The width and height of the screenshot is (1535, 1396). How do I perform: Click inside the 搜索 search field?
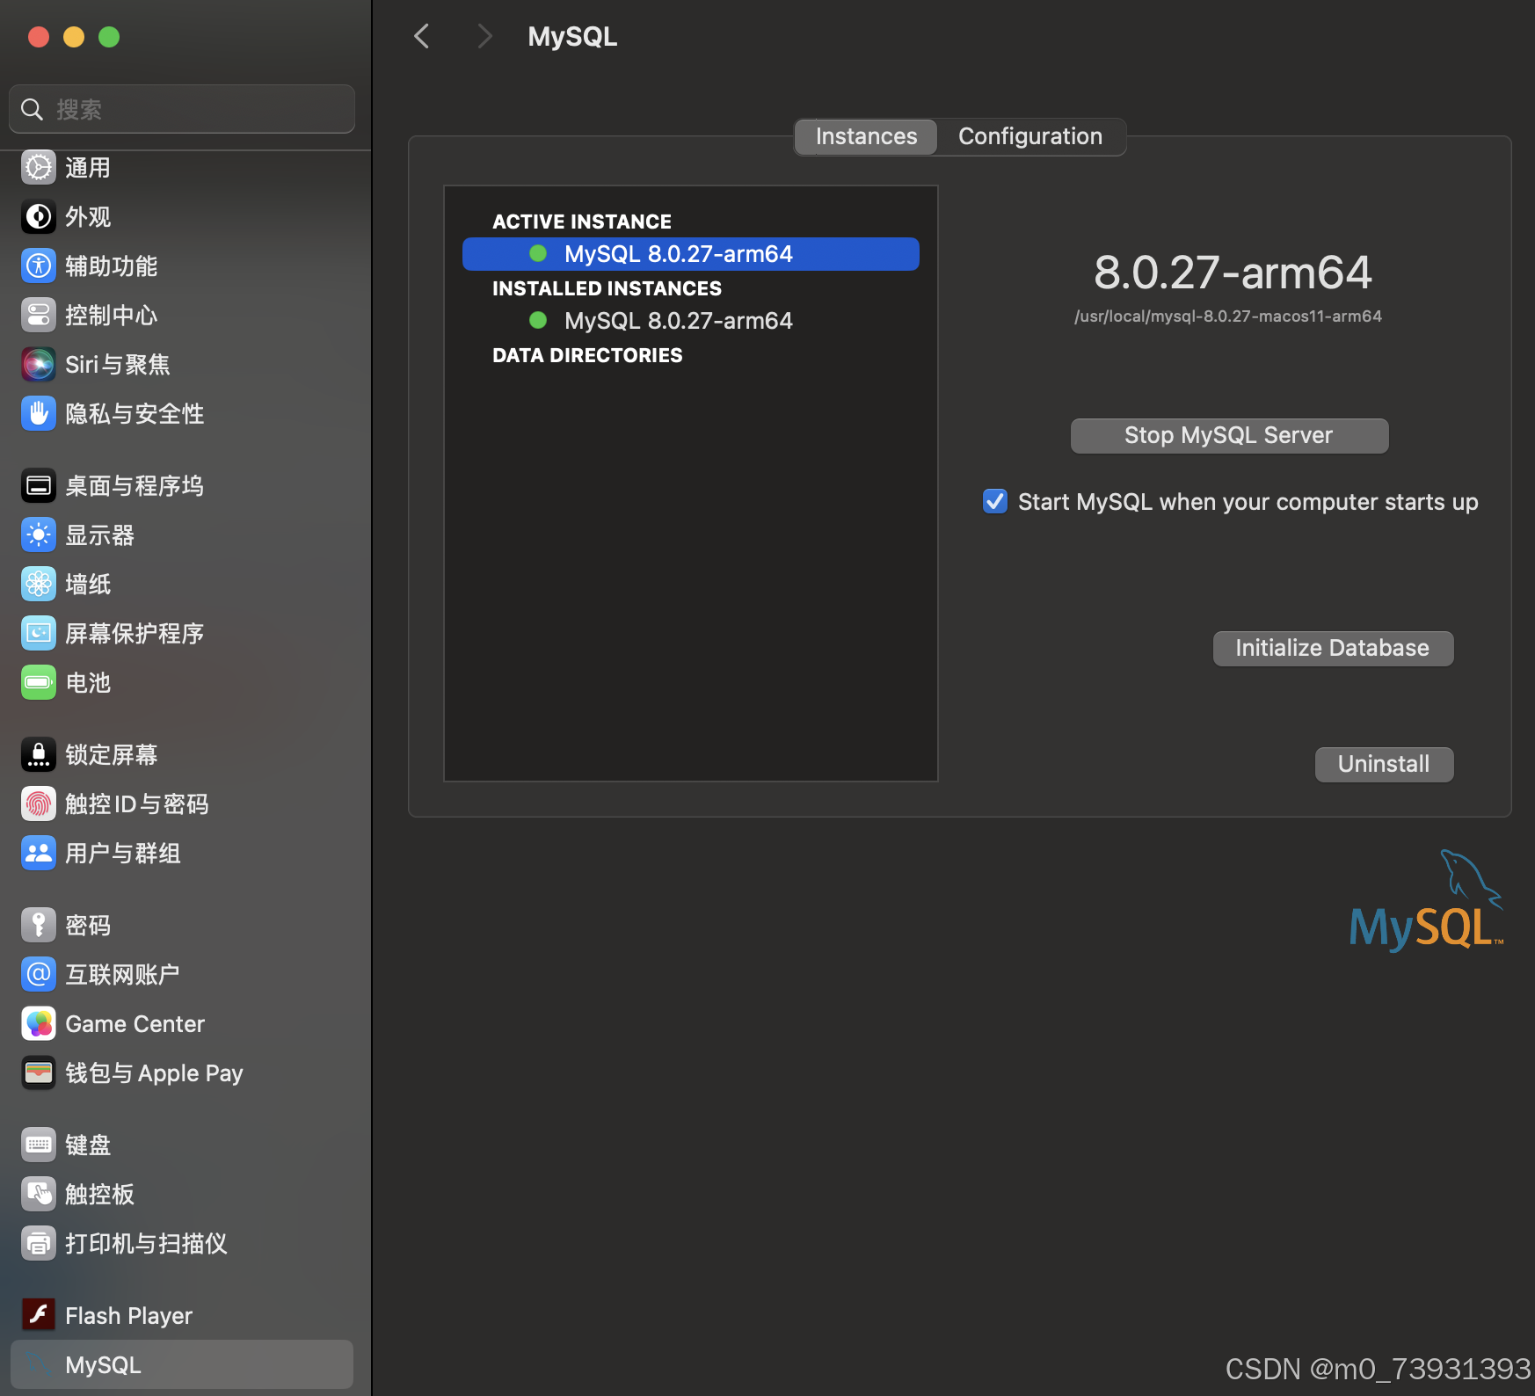pos(181,108)
